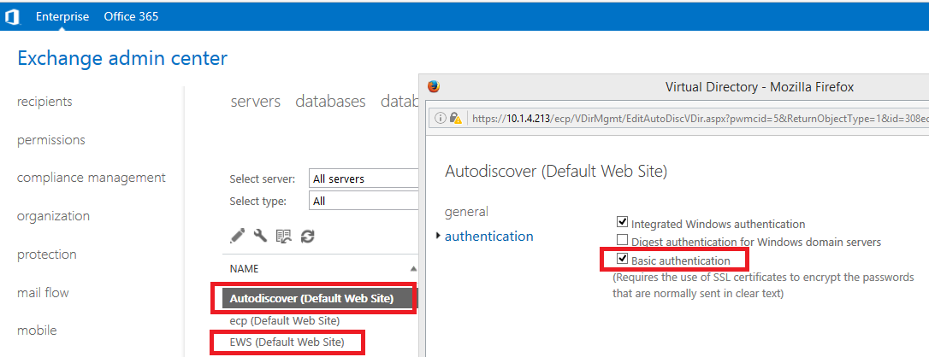The height and width of the screenshot is (357, 929).
Task: Click the pencil edit icon
Action: click(x=238, y=236)
